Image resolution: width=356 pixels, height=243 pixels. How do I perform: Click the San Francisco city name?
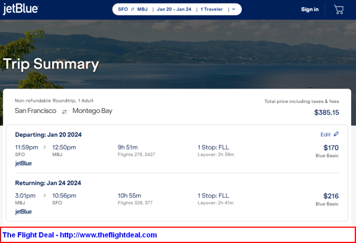pyautogui.click(x=36, y=110)
